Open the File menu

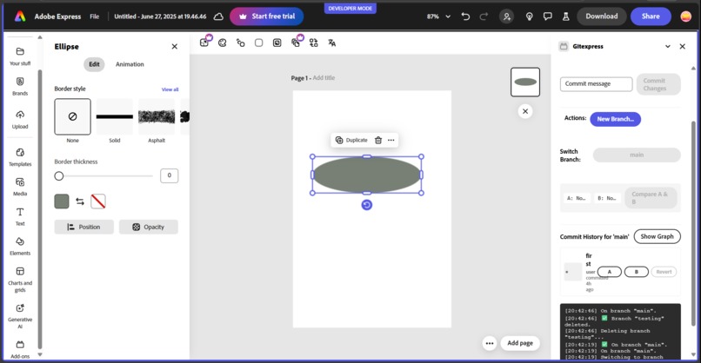tap(94, 16)
